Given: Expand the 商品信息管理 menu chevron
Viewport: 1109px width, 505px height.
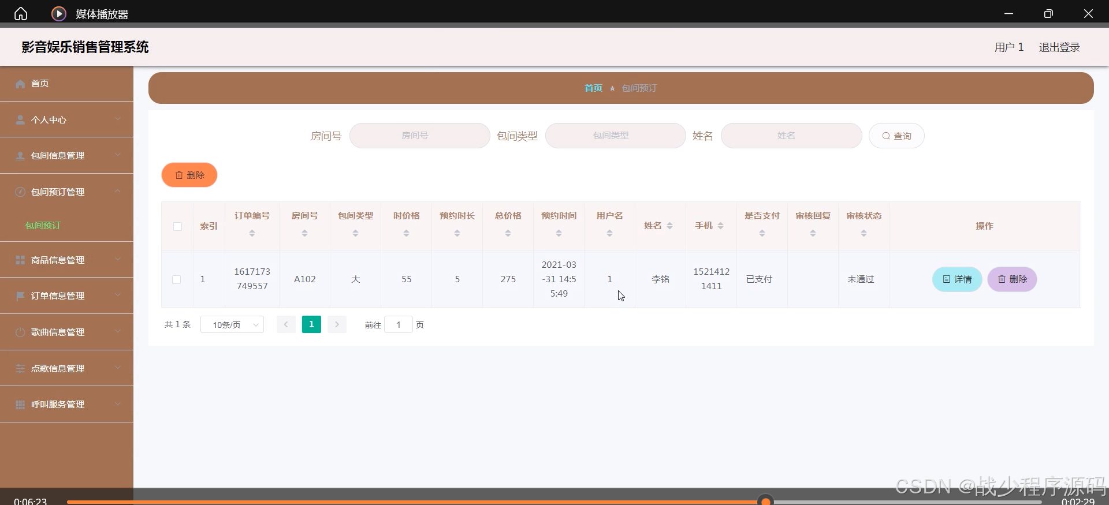Looking at the screenshot, I should 118,259.
